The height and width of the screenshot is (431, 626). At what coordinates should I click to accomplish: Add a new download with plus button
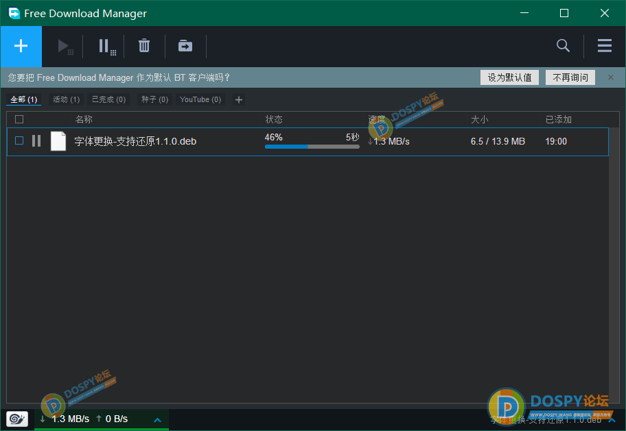(21, 46)
